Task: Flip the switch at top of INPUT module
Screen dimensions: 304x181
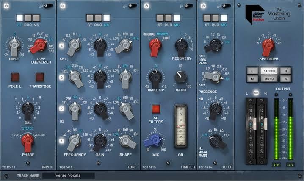Action: [x=48, y=6]
